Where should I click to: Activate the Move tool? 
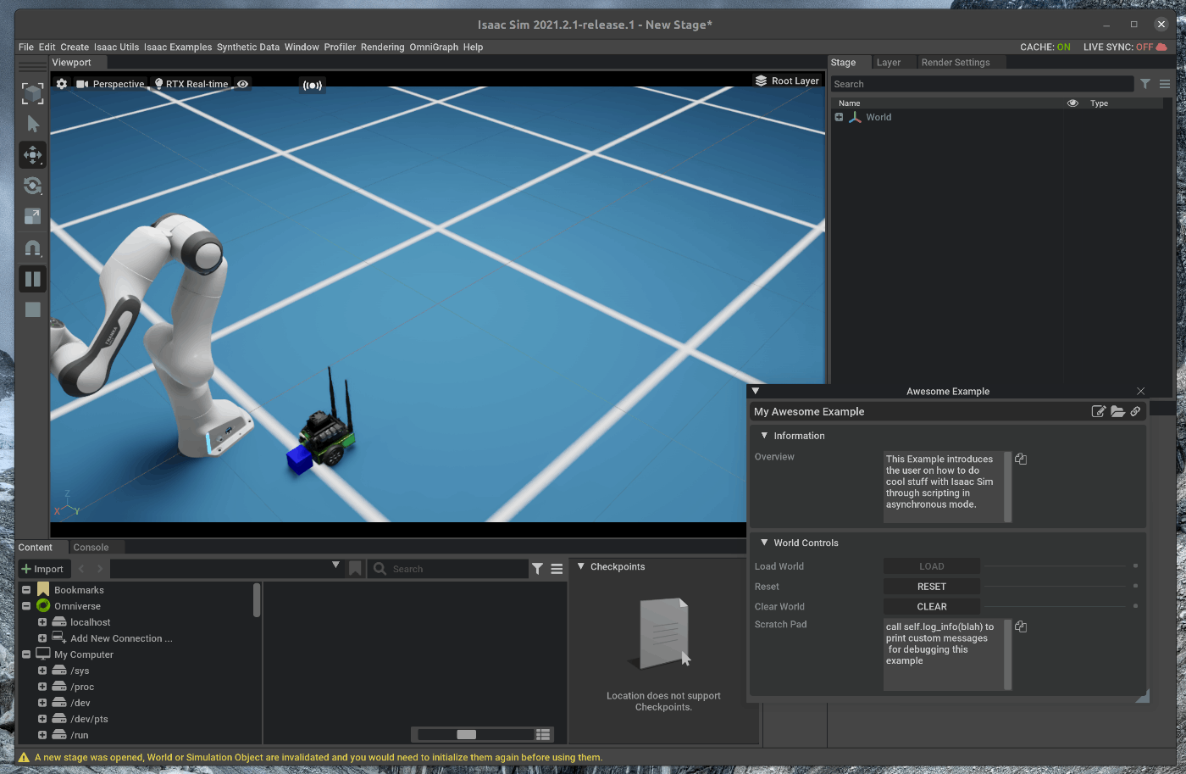click(x=32, y=155)
